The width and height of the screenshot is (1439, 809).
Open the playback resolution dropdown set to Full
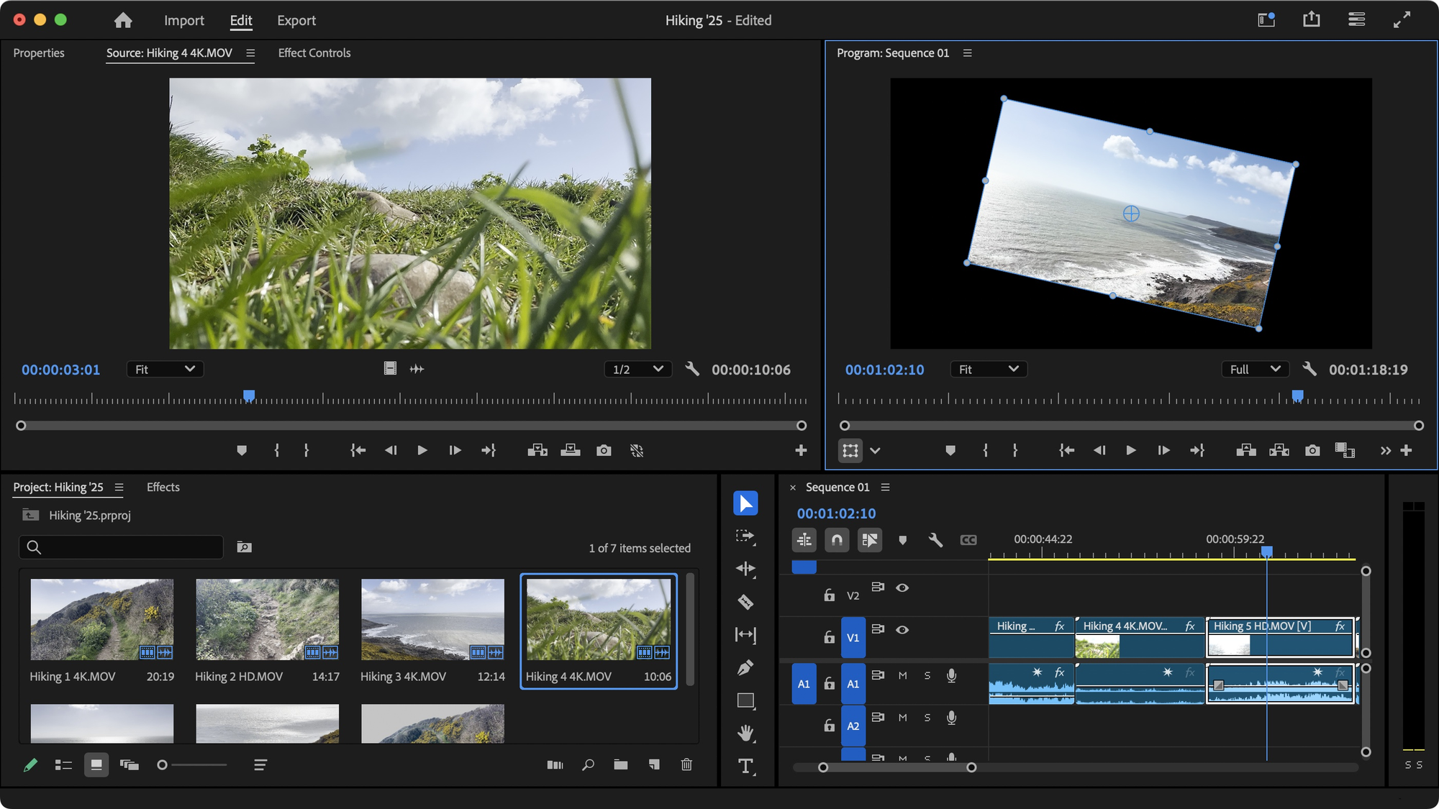[x=1254, y=369]
